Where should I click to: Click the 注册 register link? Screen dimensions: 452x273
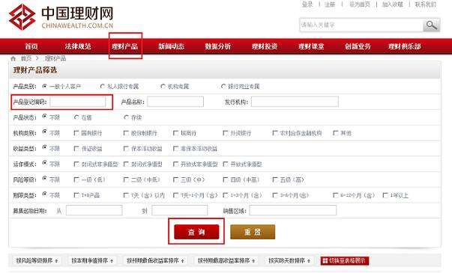click(330, 4)
